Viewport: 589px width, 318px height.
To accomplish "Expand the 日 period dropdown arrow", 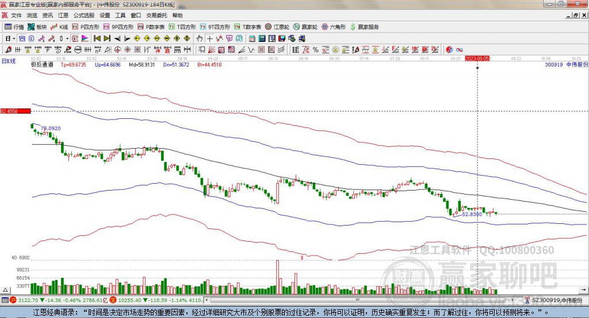I will click(x=13, y=38).
